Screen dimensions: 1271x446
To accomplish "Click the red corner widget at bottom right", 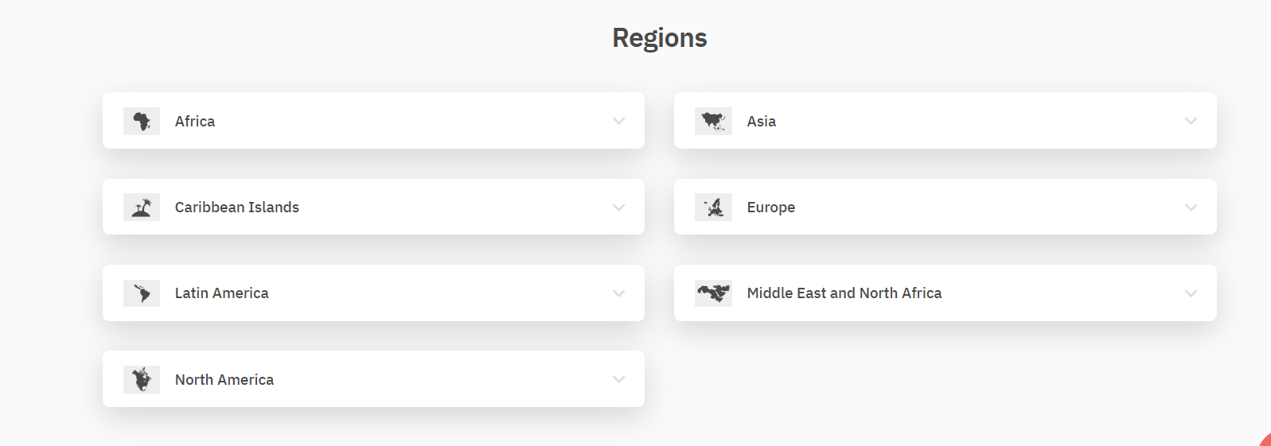I will coord(1265,440).
